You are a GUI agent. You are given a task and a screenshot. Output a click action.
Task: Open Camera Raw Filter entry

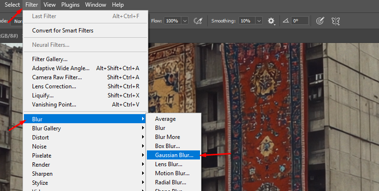(x=57, y=77)
